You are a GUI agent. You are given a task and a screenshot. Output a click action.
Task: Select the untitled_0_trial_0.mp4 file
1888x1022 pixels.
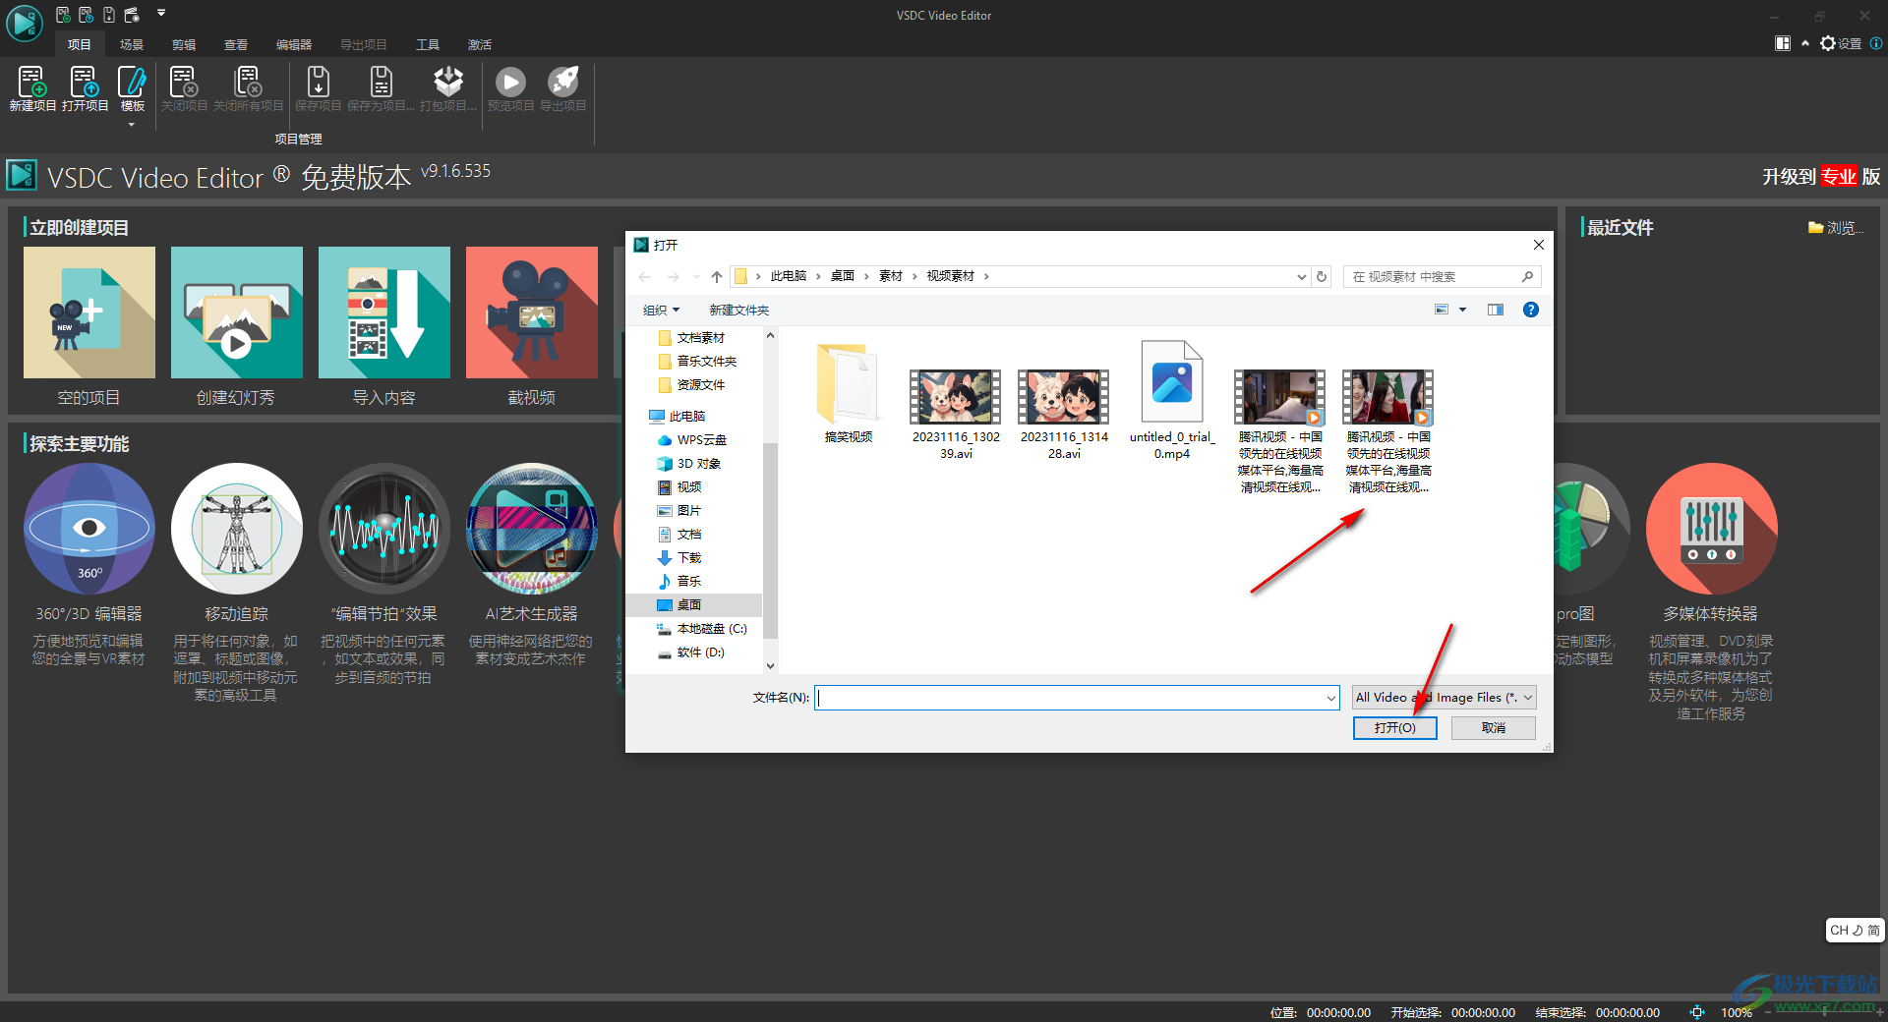coord(1172,401)
